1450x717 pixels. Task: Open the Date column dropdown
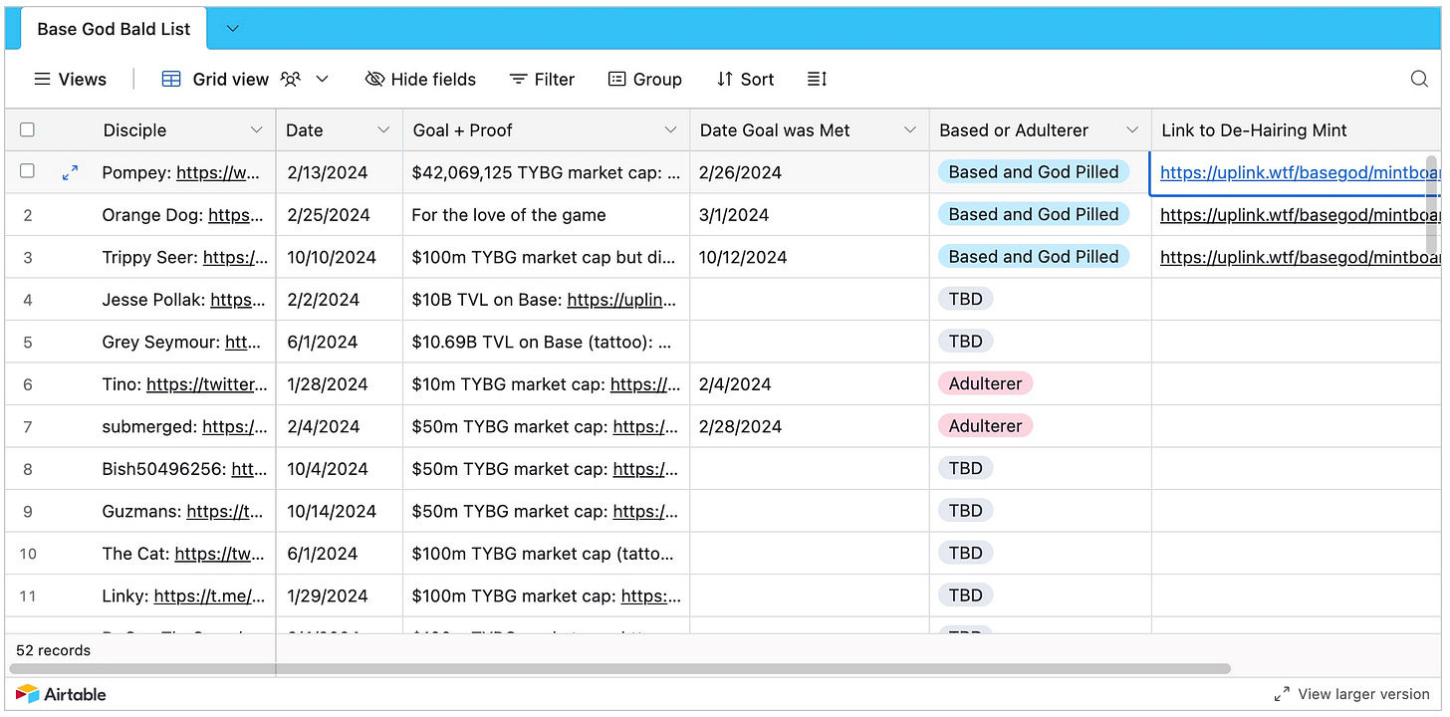tap(383, 130)
